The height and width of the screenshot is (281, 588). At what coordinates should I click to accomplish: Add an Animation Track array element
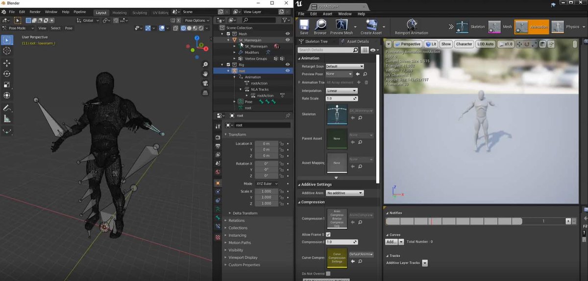coord(359,82)
